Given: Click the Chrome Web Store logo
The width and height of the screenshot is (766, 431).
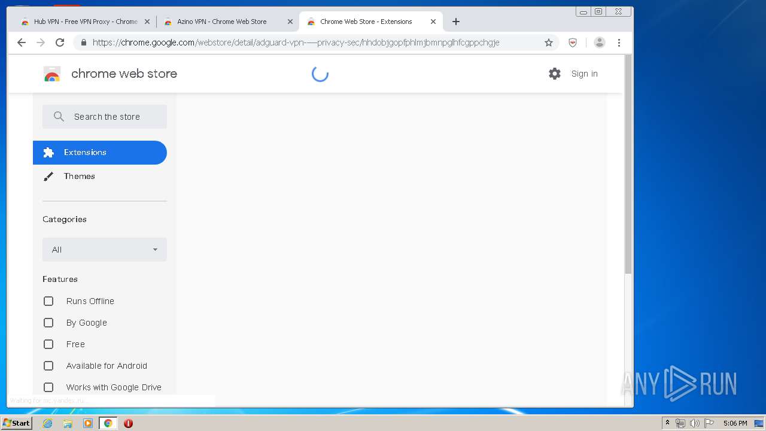Looking at the screenshot, I should click(x=52, y=74).
